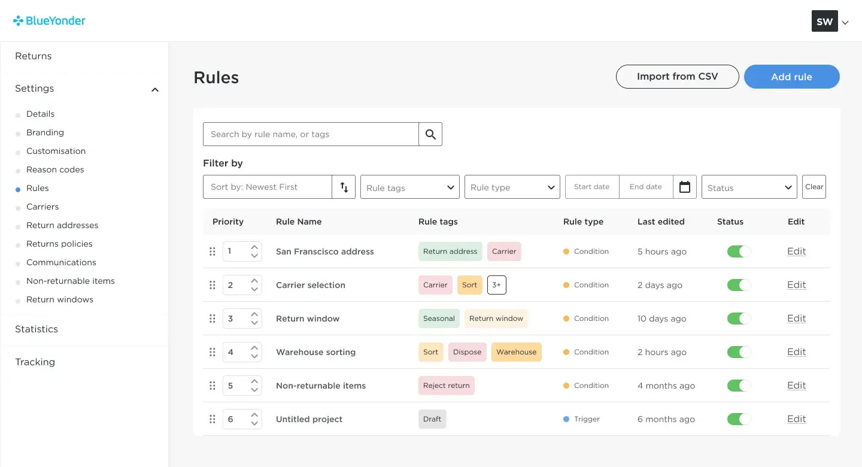
Task: Increase priority of Return window rule
Action: 254,314
